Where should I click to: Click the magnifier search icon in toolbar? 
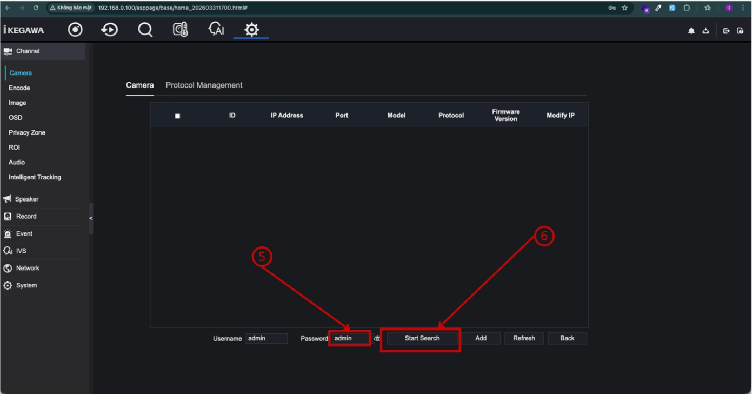[145, 30]
